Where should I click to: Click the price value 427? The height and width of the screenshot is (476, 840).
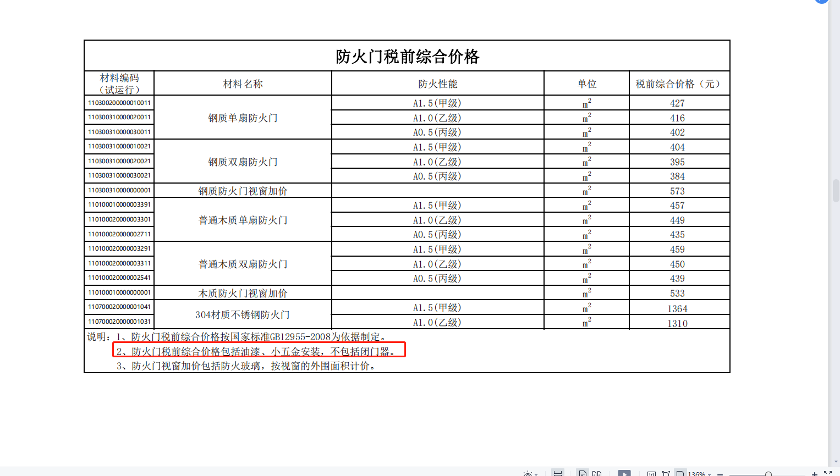(677, 103)
